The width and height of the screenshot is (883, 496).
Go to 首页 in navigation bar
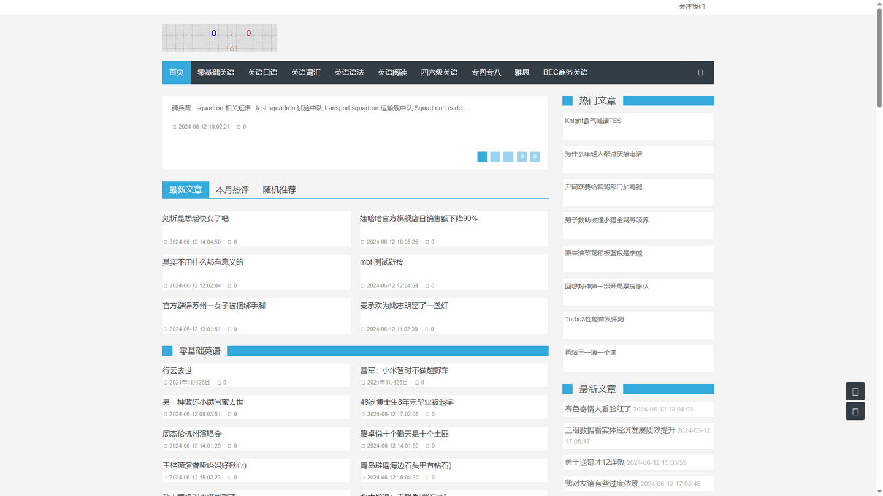177,72
